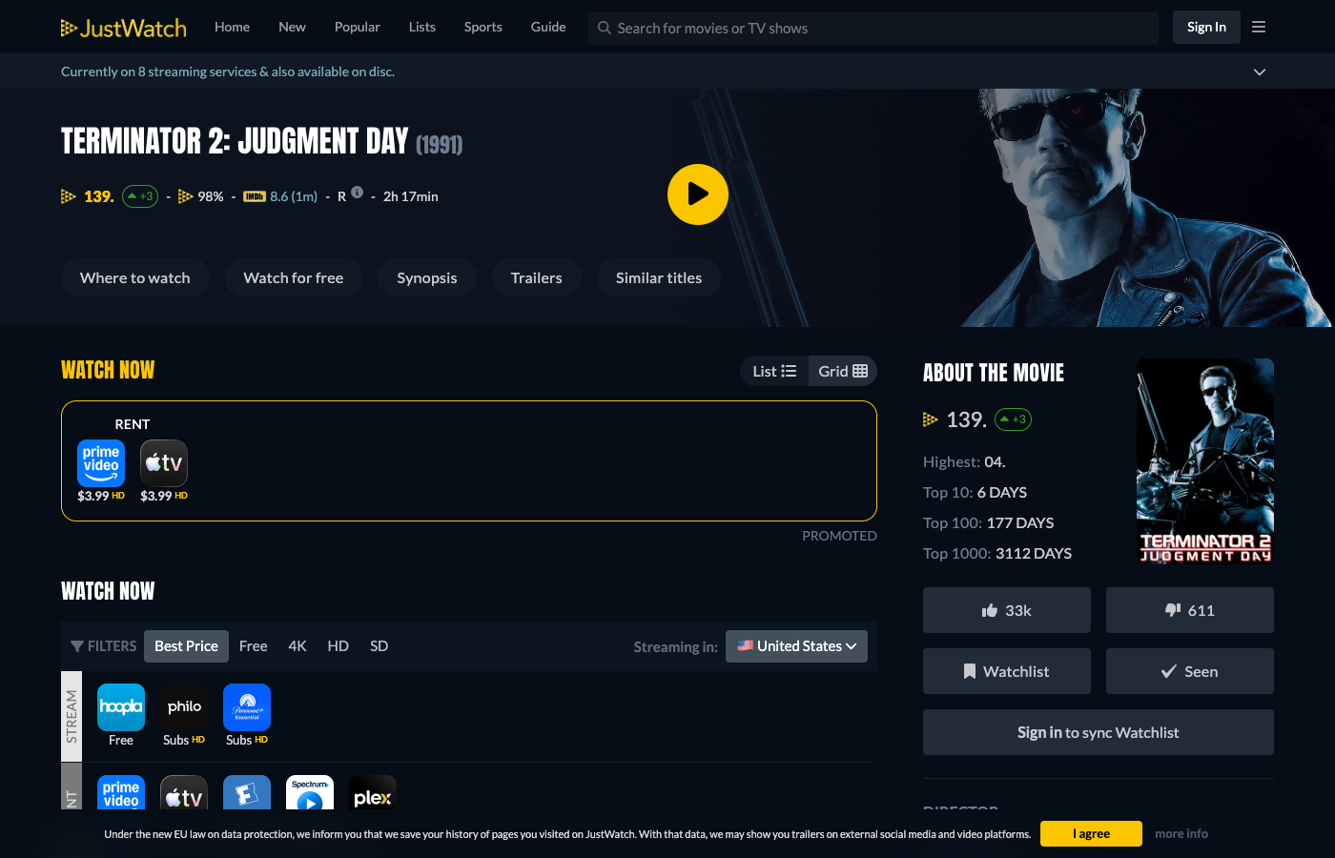Mark the movie as Seen
1335x858 pixels.
coord(1189,671)
